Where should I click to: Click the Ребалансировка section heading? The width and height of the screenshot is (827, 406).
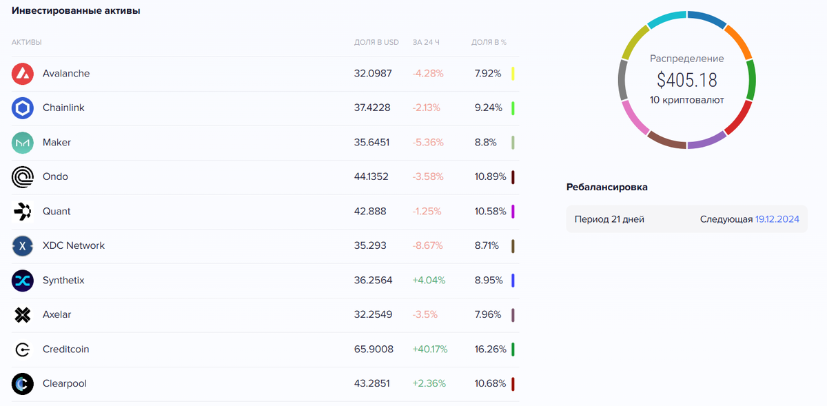point(607,187)
